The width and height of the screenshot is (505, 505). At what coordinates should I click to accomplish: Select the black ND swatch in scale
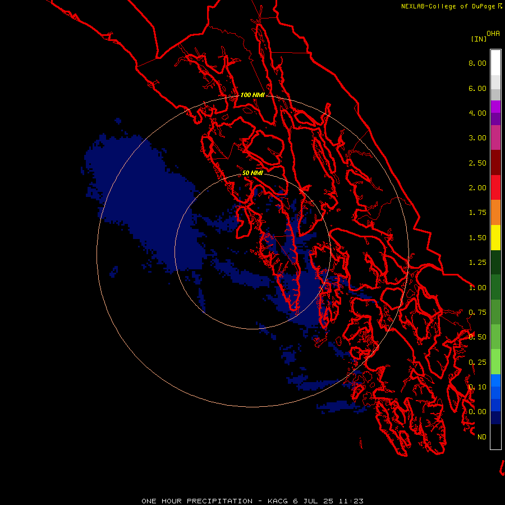point(495,437)
